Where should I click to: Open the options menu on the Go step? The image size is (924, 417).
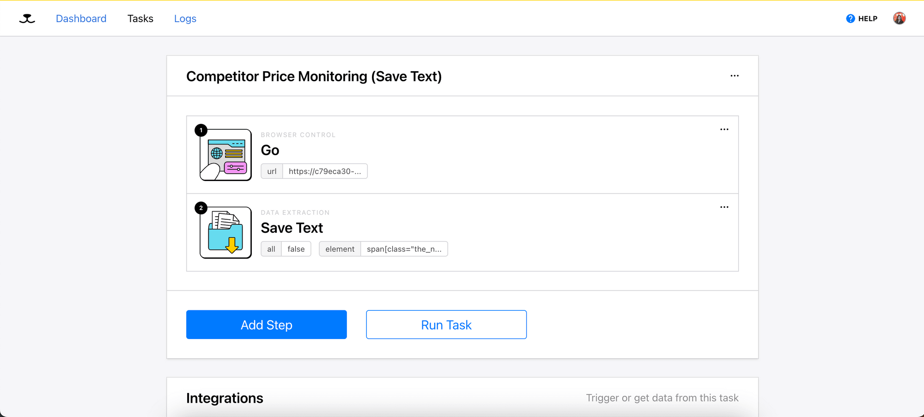coord(724,129)
